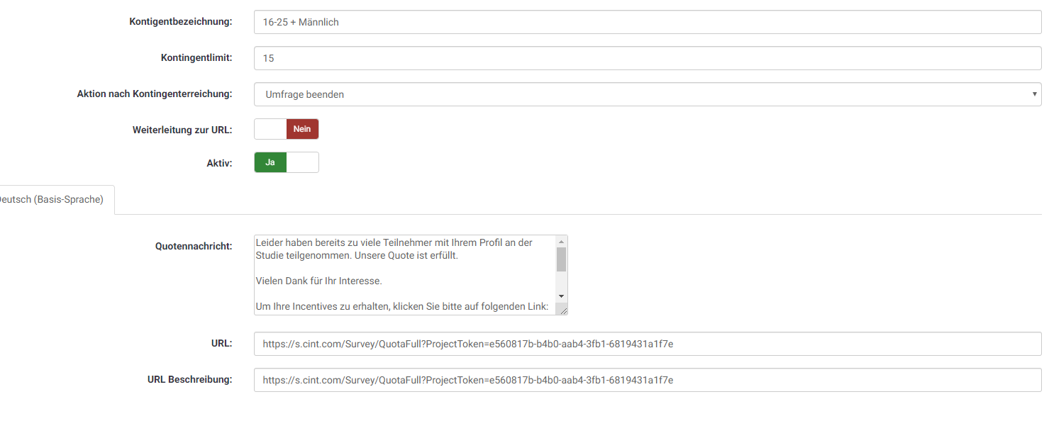Click into the Kontingentlimit field showing 15
Screen dimensions: 1049x443
[x=647, y=58]
